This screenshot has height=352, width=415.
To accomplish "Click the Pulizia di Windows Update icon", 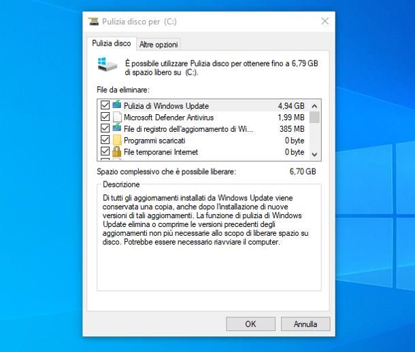I will [116, 105].
